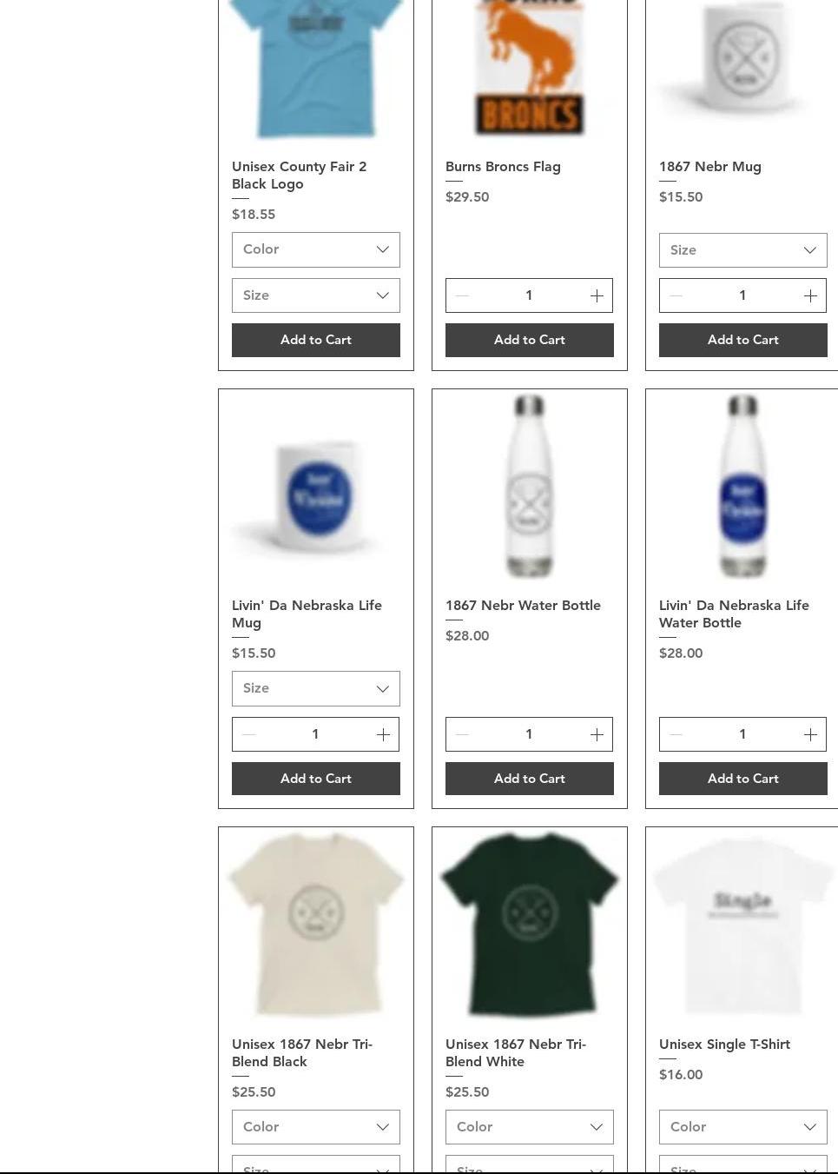Click minus icon for Livin' Da Nebraska Life Mug
Viewport: 838px width, 1174px height.
point(248,734)
